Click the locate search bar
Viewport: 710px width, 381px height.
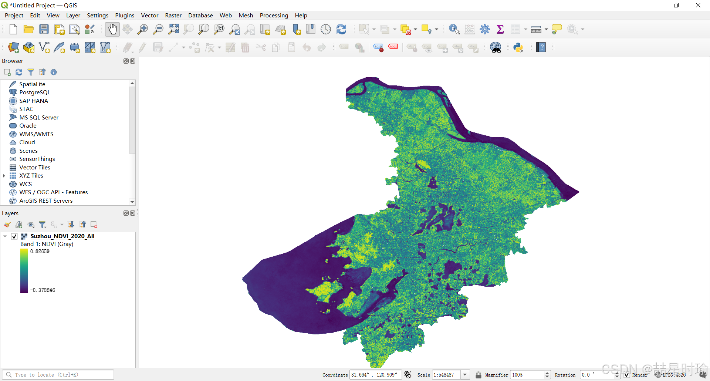[x=58, y=374]
